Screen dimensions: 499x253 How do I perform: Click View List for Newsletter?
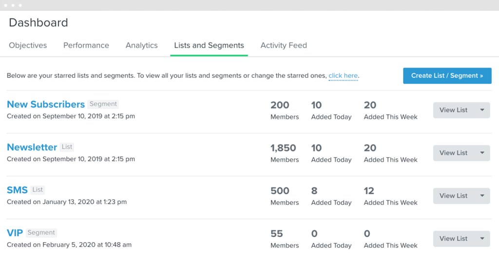pos(453,153)
